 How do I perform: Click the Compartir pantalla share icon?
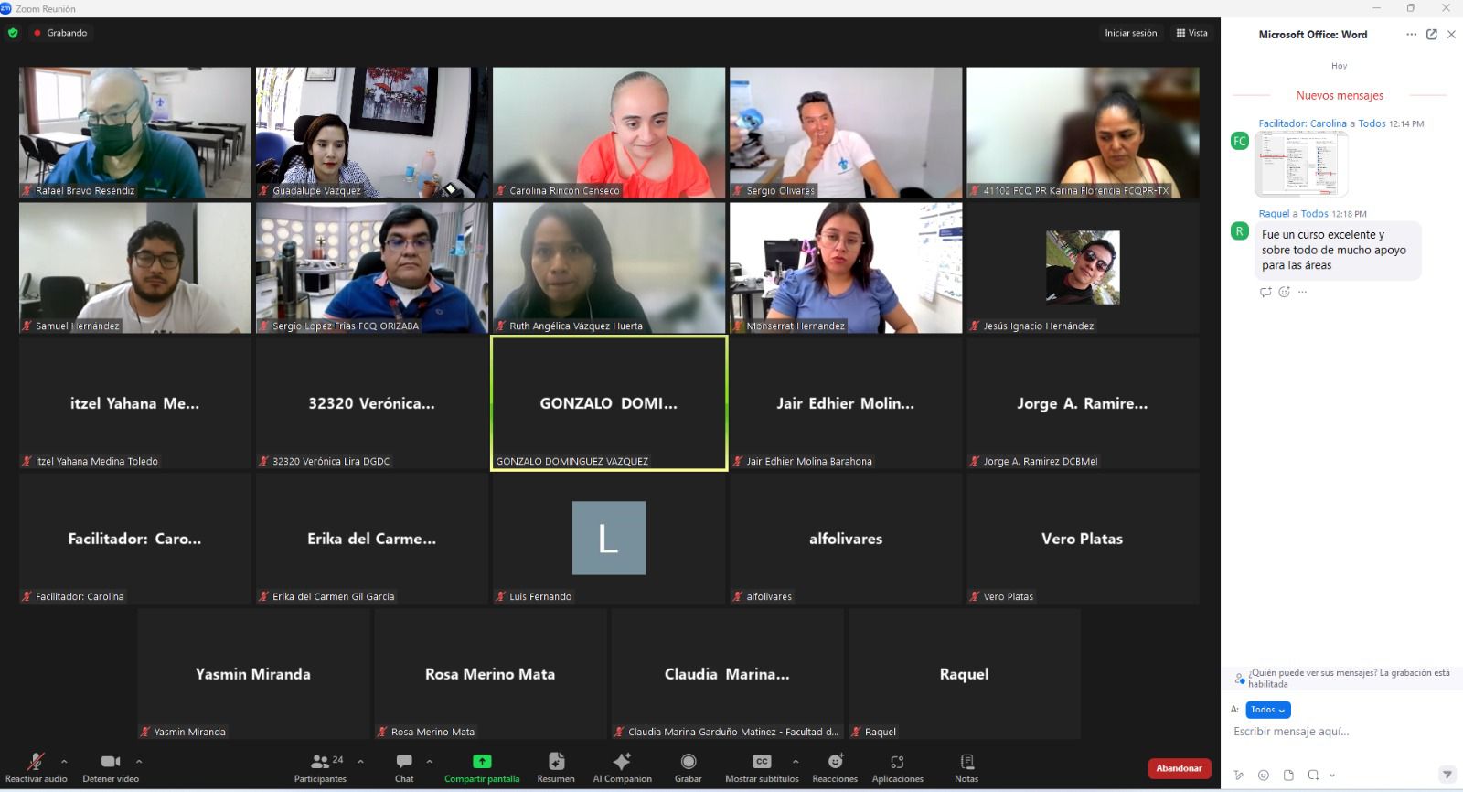pyautogui.click(x=482, y=762)
